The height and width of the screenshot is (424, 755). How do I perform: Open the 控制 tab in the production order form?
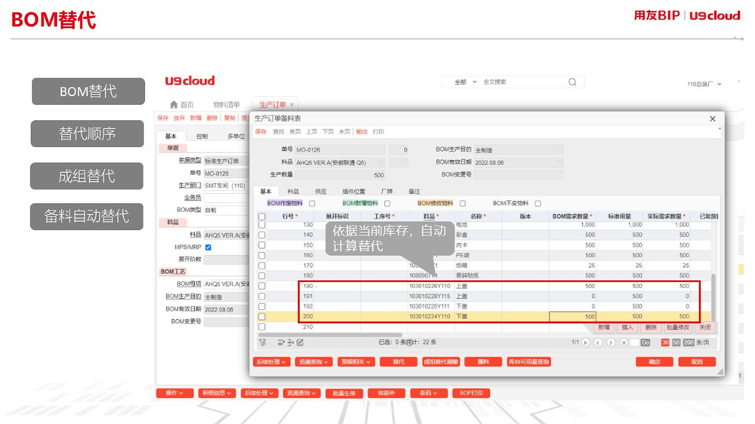[x=202, y=137]
